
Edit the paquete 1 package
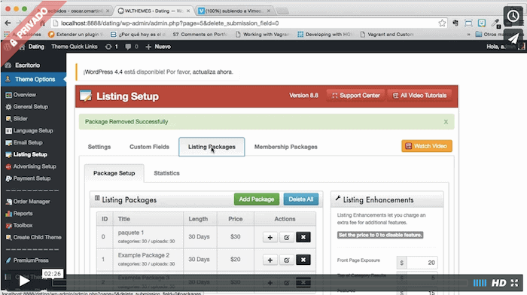[x=287, y=237]
